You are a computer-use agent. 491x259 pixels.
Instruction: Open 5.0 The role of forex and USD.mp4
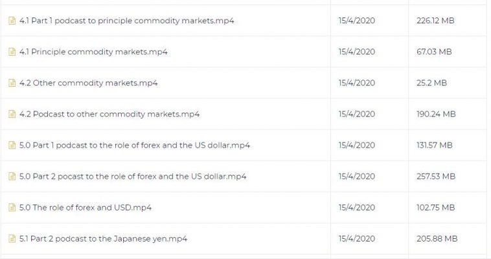coord(86,208)
